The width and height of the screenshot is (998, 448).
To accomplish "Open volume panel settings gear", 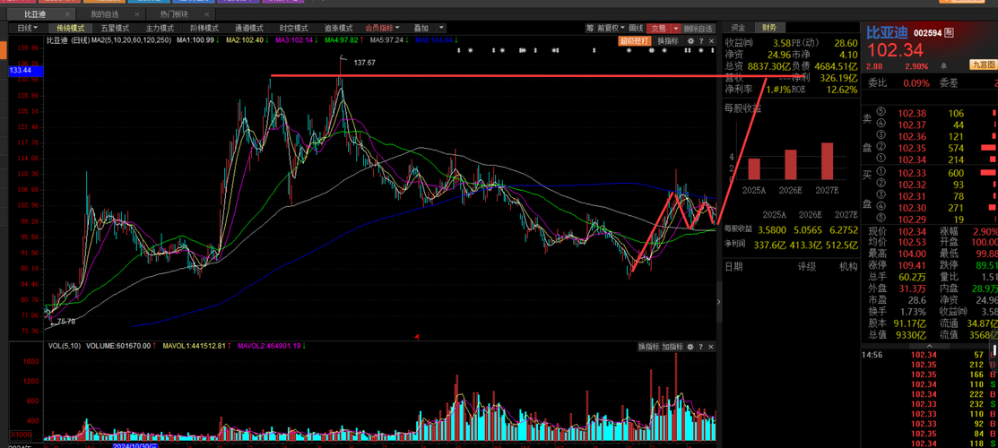I will 690,347.
